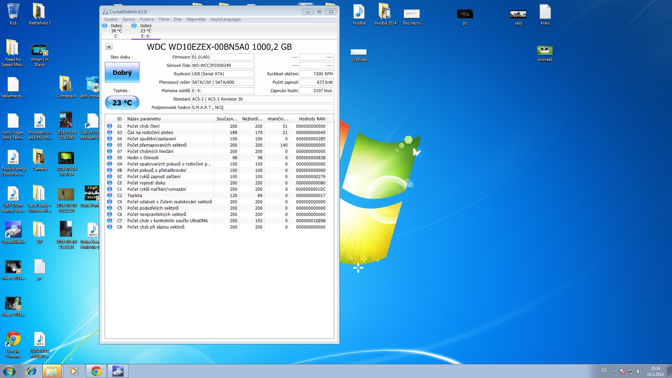Click the Firmware field 01.01A01
This screenshot has height=378, width=672.
(223, 57)
